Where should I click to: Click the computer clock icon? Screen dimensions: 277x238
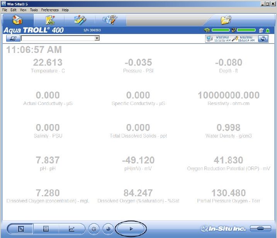(209, 39)
